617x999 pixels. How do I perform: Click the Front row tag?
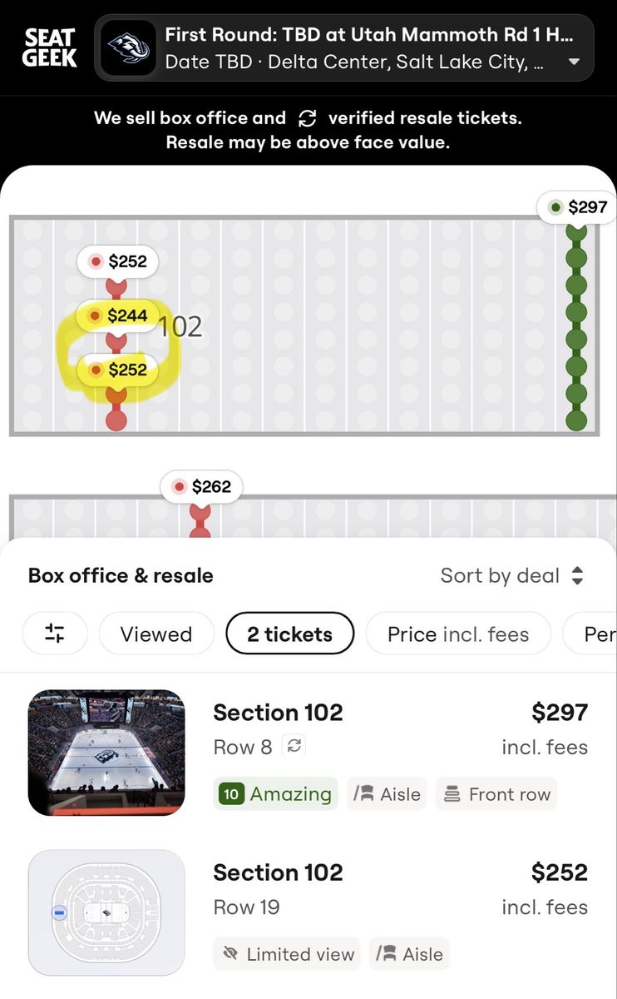point(496,794)
